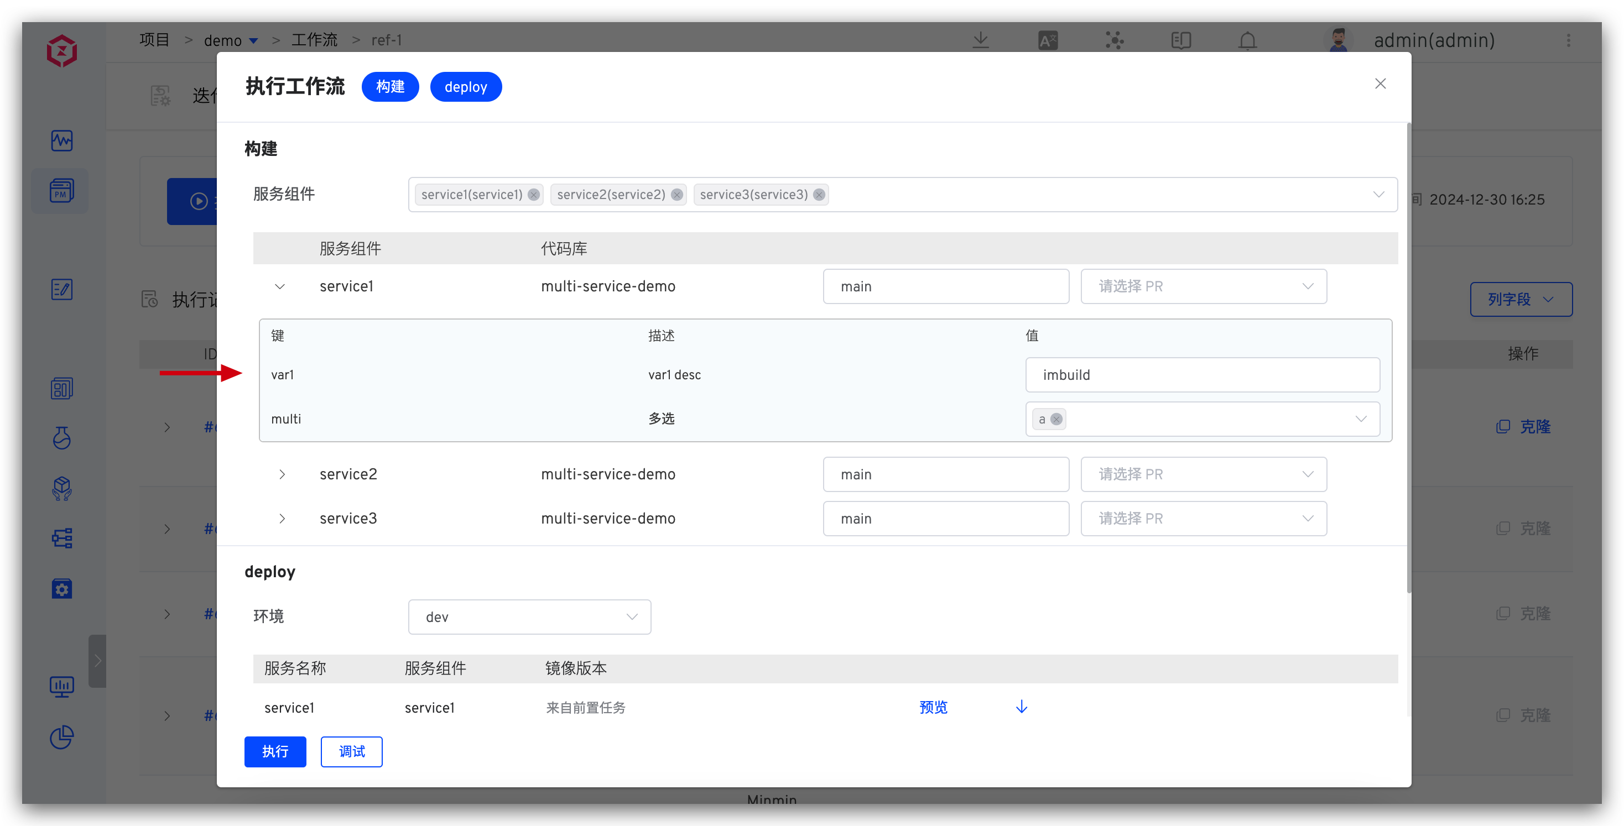This screenshot has width=1624, height=826.
Task: Click the monitor dashboard icon at sidebar bottom
Action: 61,686
